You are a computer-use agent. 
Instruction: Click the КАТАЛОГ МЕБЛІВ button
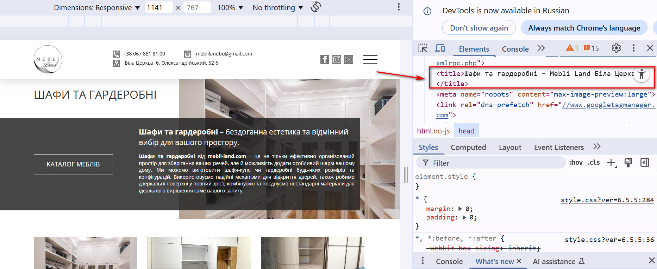click(73, 164)
